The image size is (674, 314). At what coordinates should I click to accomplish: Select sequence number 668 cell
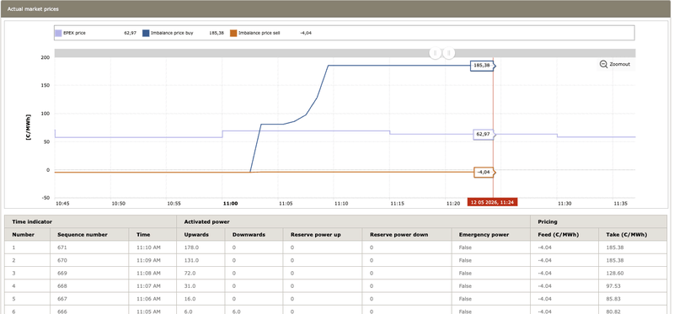pos(89,286)
